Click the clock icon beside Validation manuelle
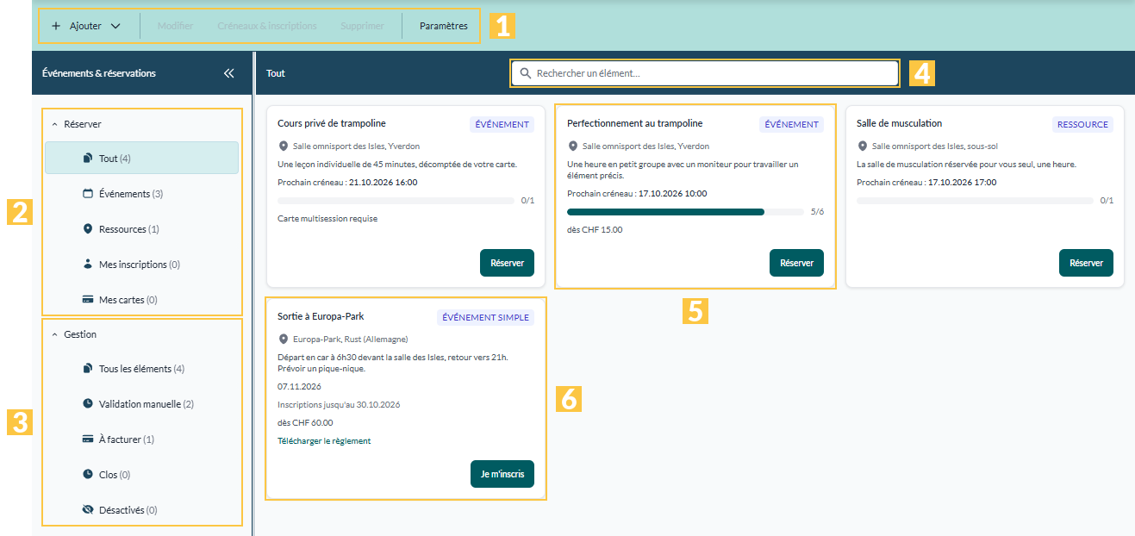The image size is (1135, 536). click(x=87, y=404)
